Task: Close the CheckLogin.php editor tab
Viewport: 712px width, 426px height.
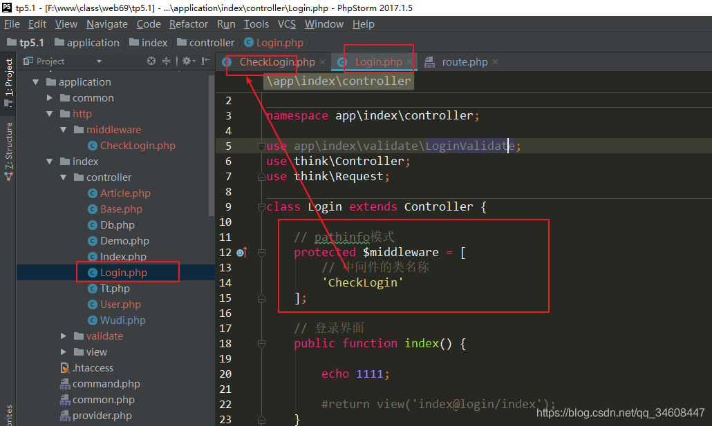Action: (x=322, y=61)
